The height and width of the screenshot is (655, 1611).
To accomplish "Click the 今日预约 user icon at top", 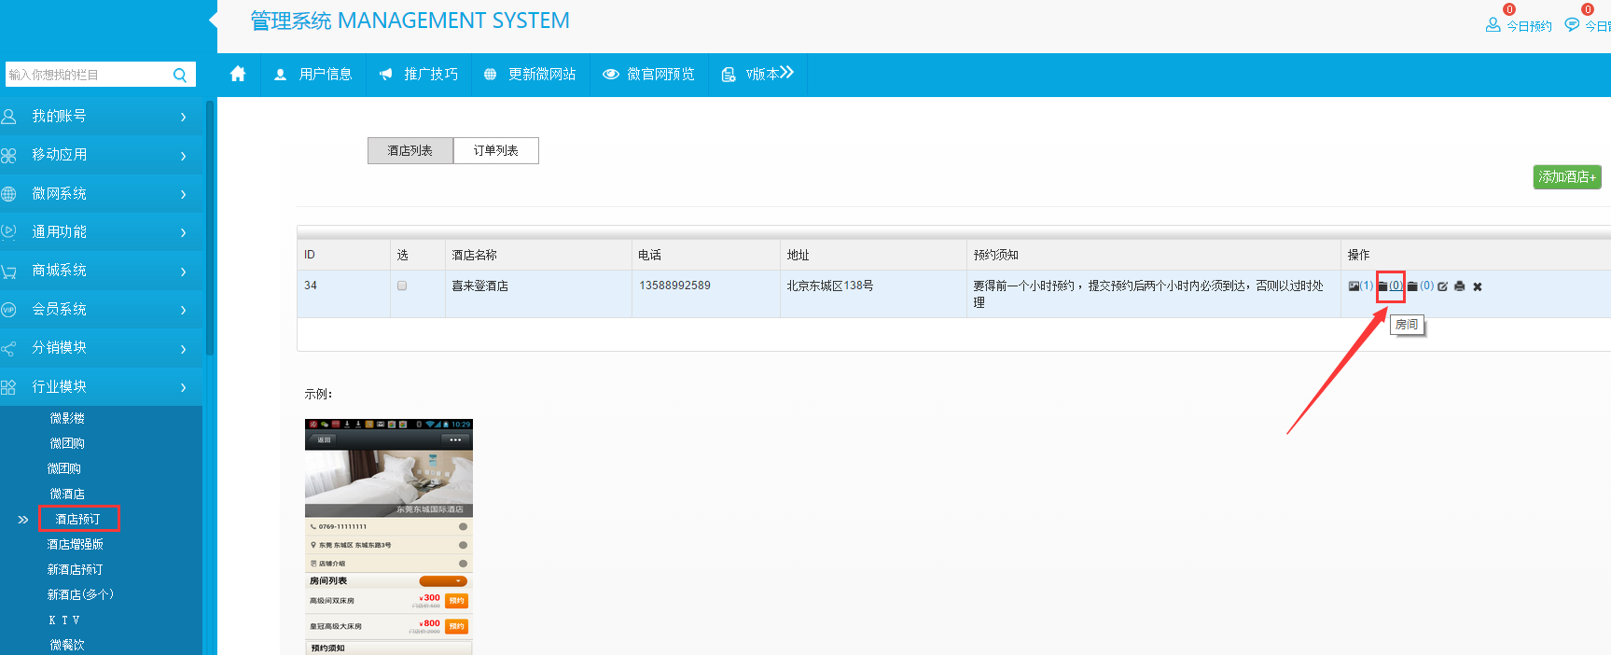I will [x=1493, y=25].
